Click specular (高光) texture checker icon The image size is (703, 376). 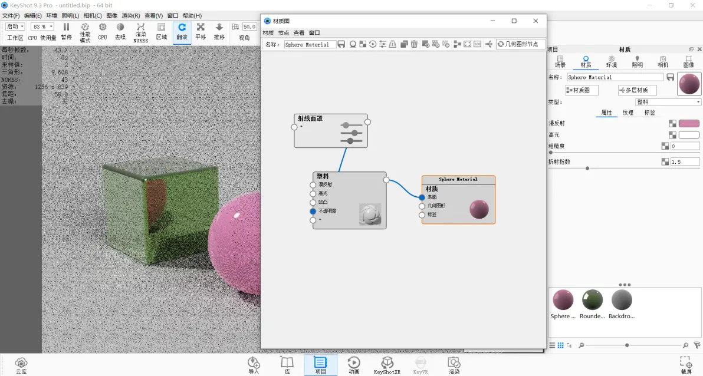click(x=672, y=134)
